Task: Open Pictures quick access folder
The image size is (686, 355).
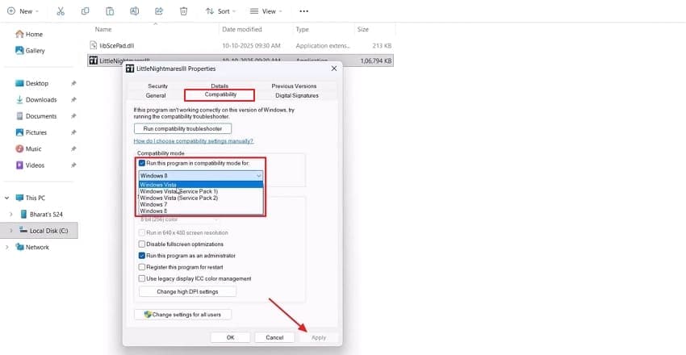Action: (31, 132)
